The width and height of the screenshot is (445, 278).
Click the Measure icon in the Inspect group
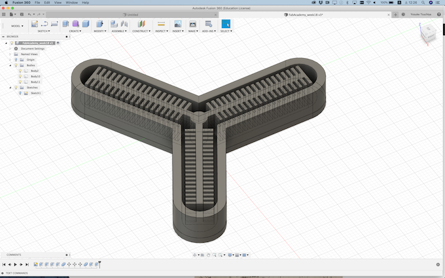pyautogui.click(x=162, y=24)
